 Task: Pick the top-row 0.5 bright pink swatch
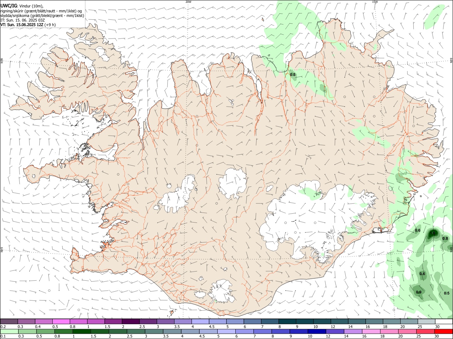tap(61, 321)
